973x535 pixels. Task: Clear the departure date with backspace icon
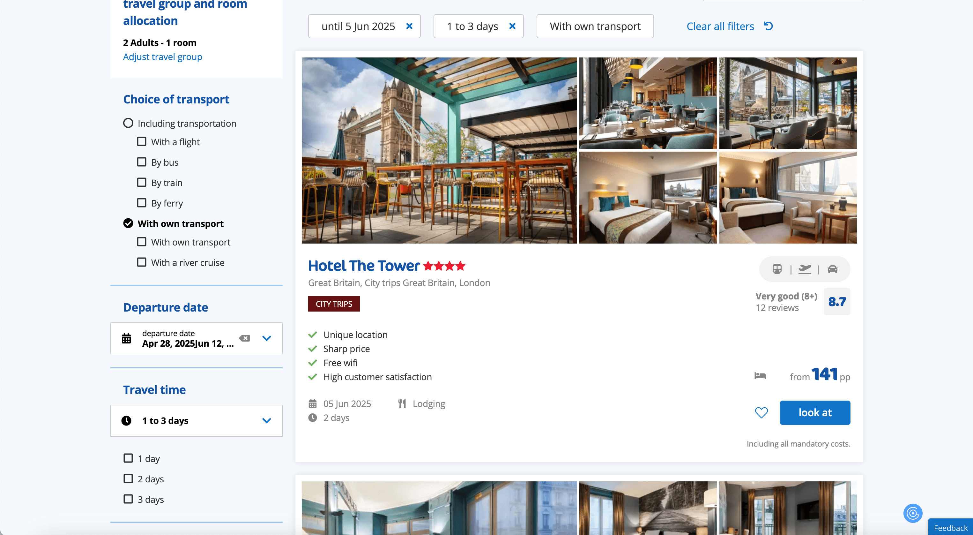(x=245, y=338)
